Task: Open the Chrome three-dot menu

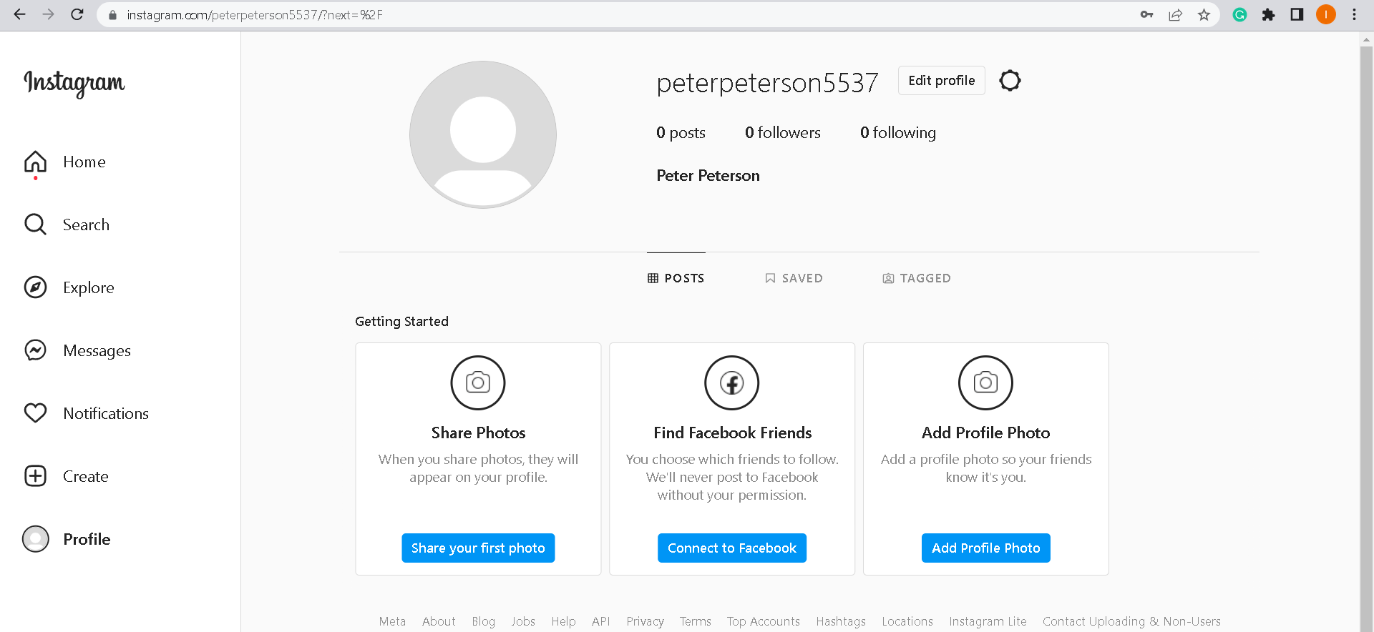Action: pos(1354,15)
